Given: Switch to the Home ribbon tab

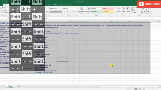Looking at the screenshot, I should (x=6, y=5).
